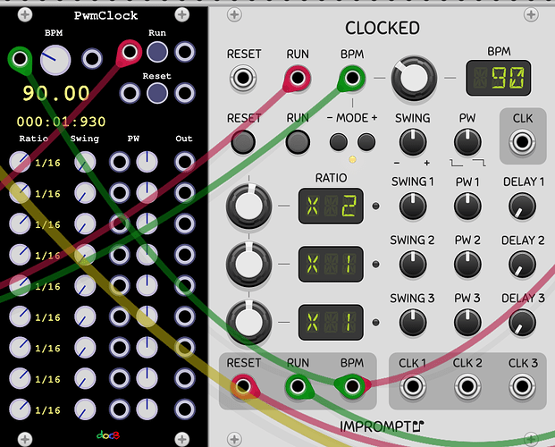This screenshot has height=447, width=555.
Task: Click first row Ratio knob in PwmClock
Action: tap(20, 162)
